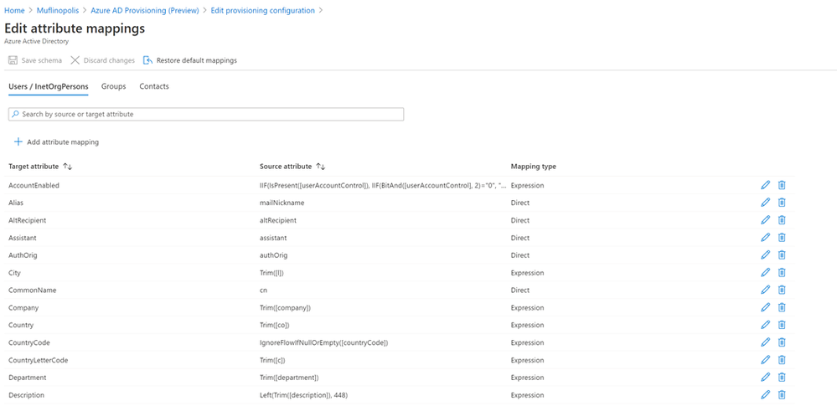Sort by Source attribute column

pos(320,167)
